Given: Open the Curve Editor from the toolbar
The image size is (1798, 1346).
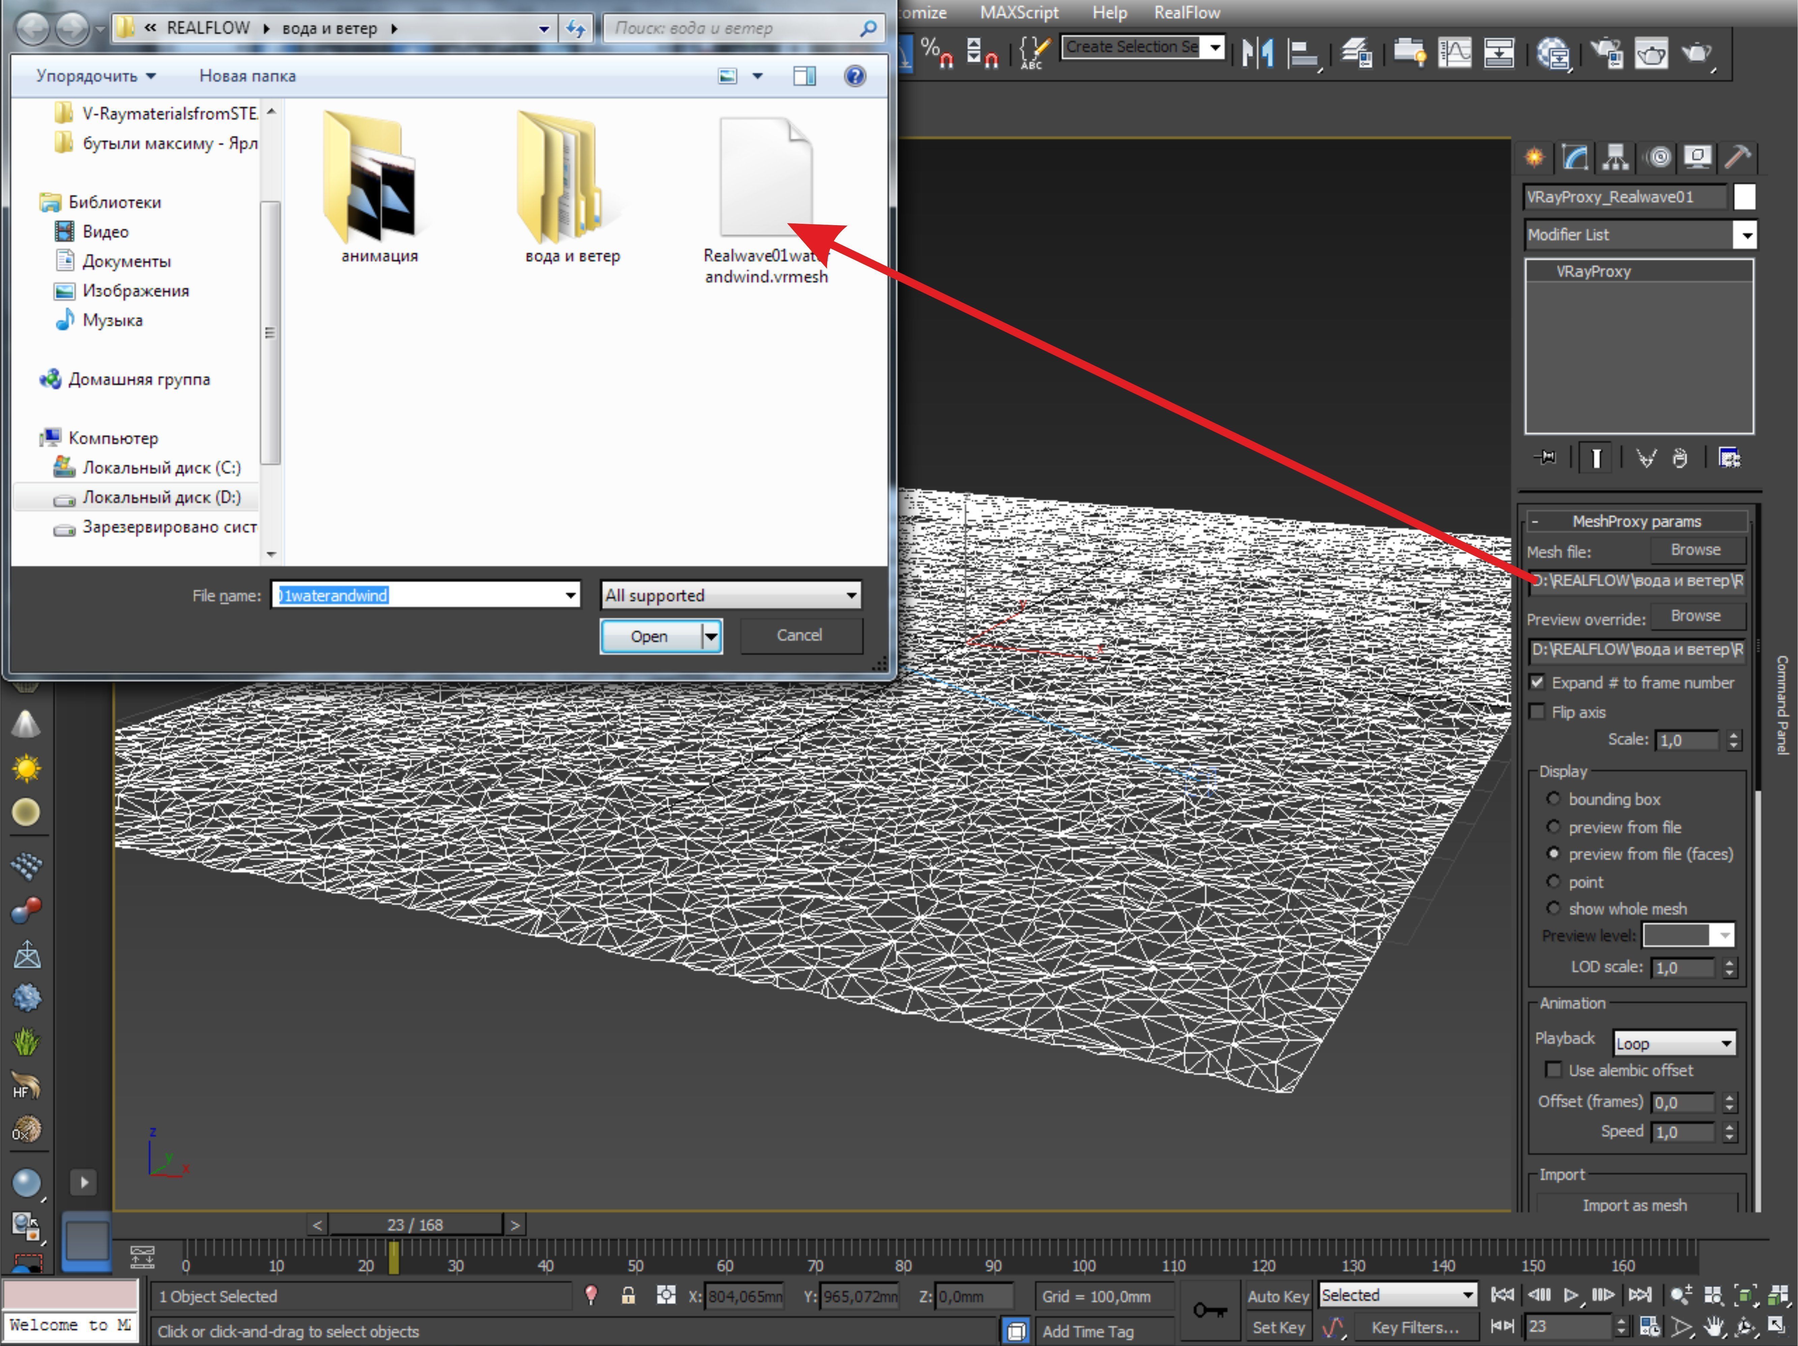Looking at the screenshot, I should click(1454, 53).
